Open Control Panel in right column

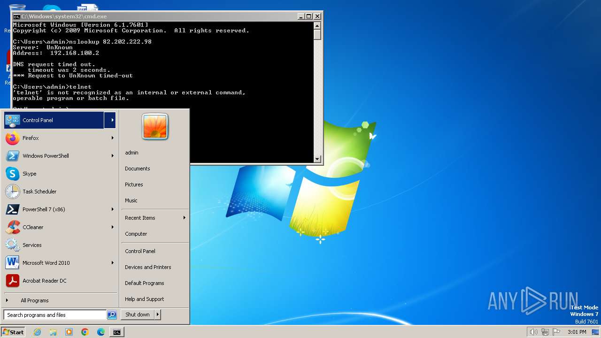pyautogui.click(x=155, y=251)
